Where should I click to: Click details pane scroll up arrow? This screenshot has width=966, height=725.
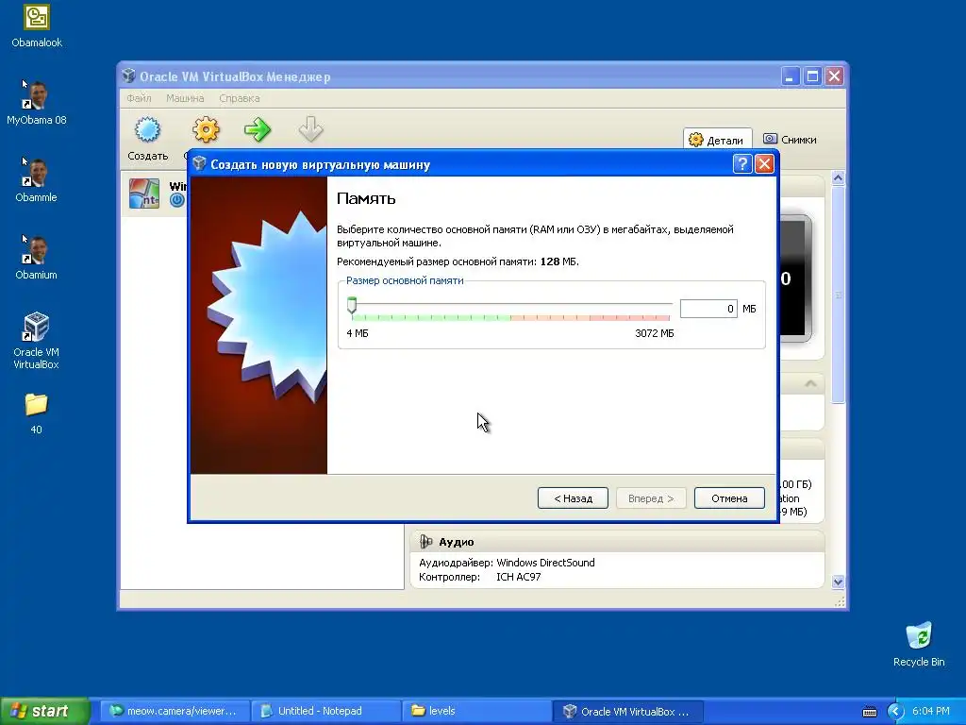[838, 178]
